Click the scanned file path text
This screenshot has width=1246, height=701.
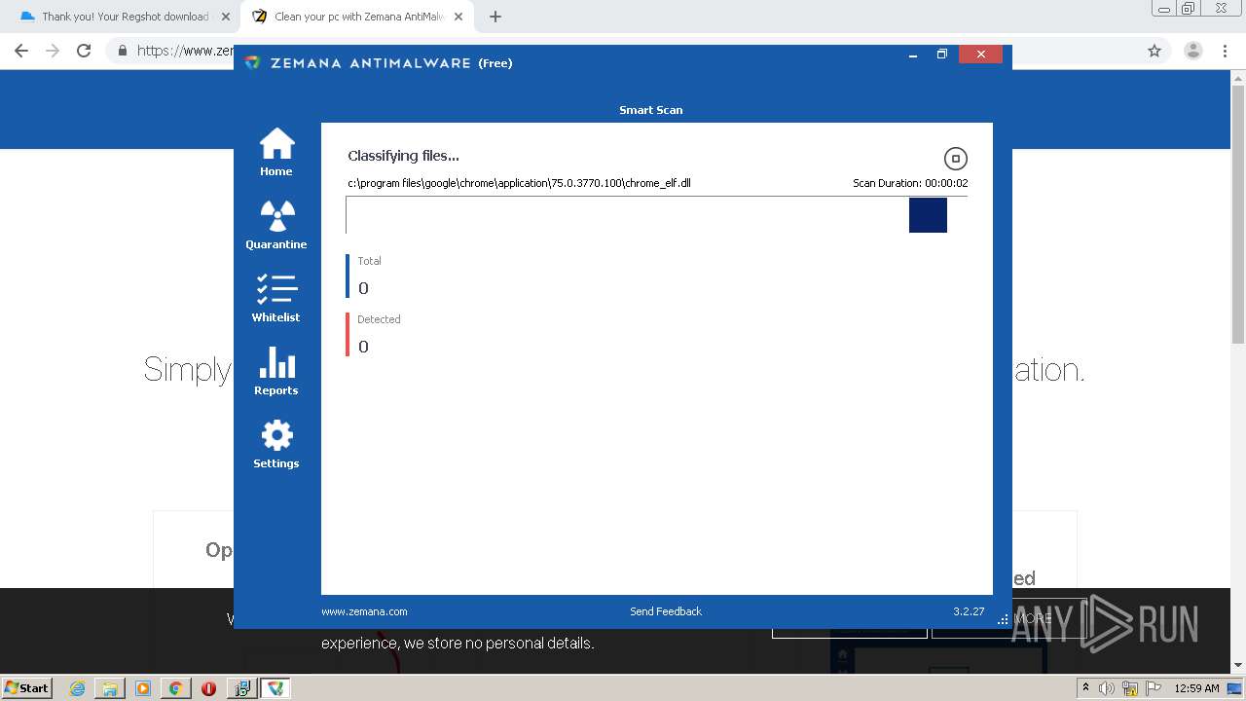tap(519, 183)
